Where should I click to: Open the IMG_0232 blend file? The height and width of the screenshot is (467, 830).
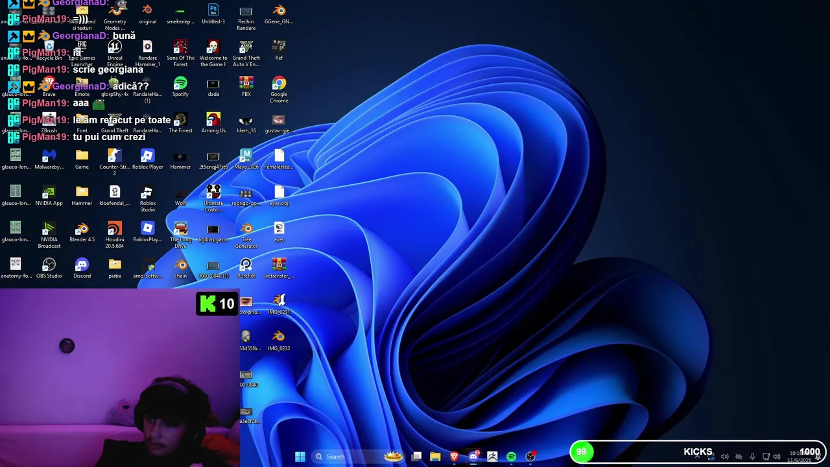tap(279, 341)
